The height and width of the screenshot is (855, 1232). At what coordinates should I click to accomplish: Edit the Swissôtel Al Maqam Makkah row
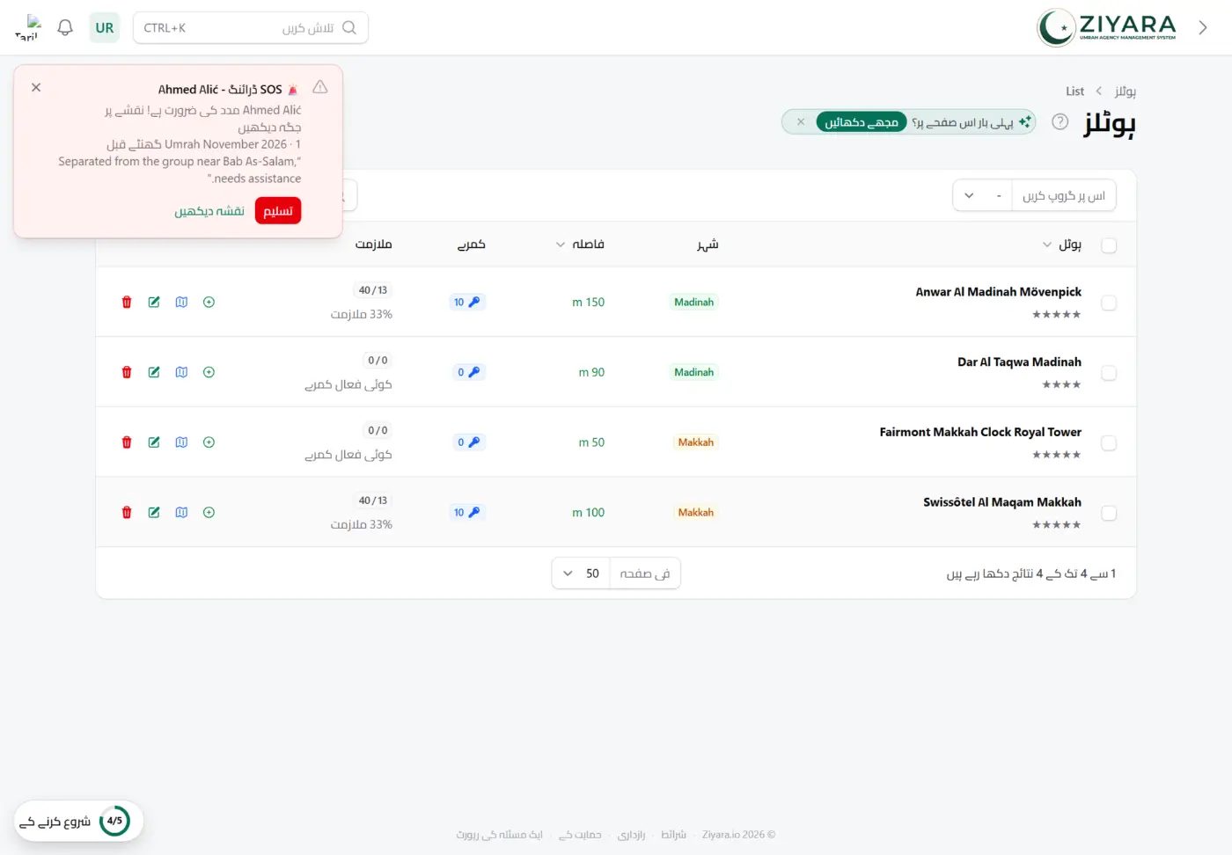154,512
